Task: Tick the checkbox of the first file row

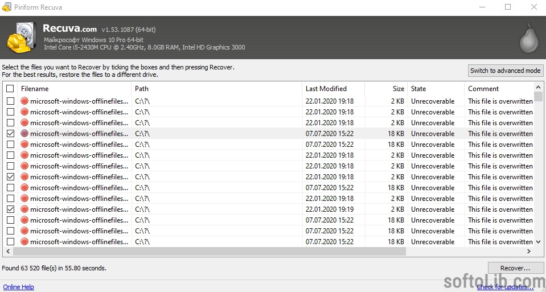Action: point(10,101)
